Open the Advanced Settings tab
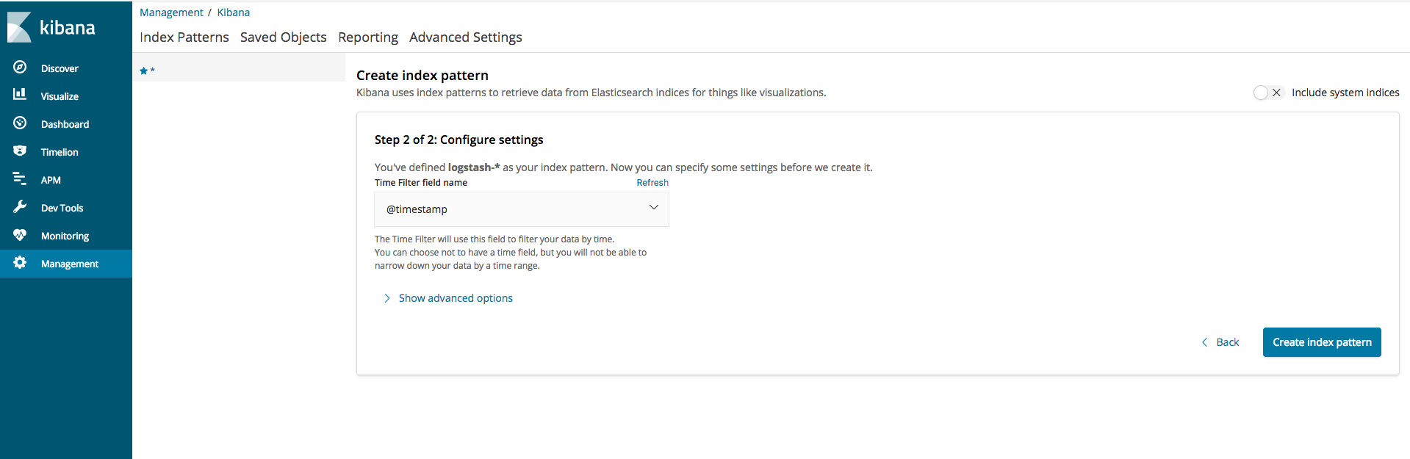The width and height of the screenshot is (1410, 459). pyautogui.click(x=466, y=37)
